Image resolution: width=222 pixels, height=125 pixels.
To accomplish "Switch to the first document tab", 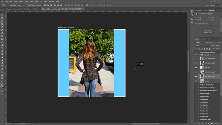I will tap(23, 9).
